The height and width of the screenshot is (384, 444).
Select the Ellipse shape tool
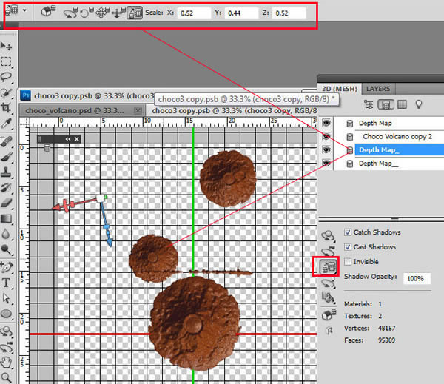coord(7,314)
